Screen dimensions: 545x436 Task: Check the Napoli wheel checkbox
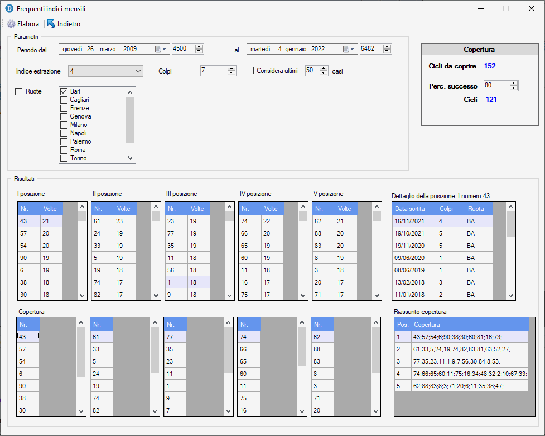64,133
